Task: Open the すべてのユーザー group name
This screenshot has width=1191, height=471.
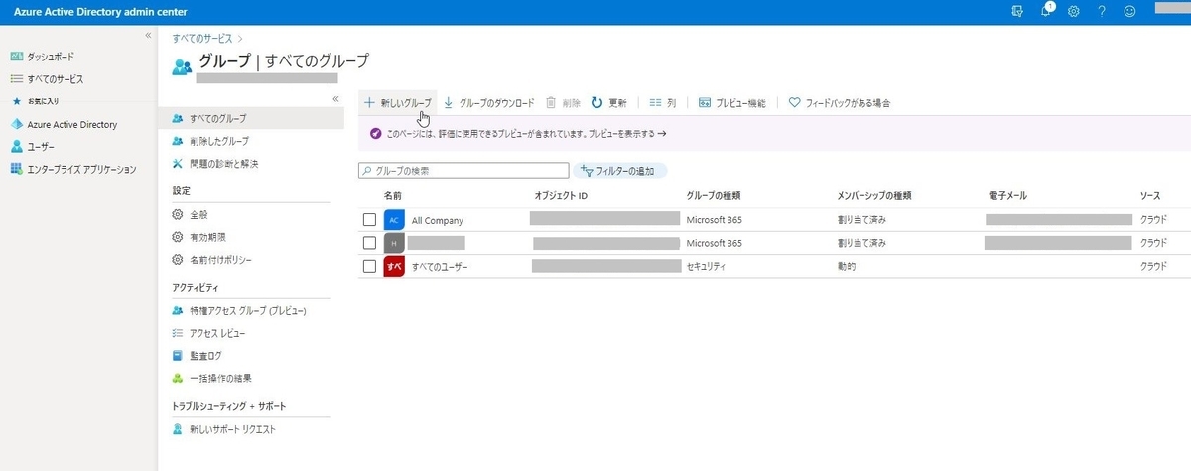Action: click(440, 266)
